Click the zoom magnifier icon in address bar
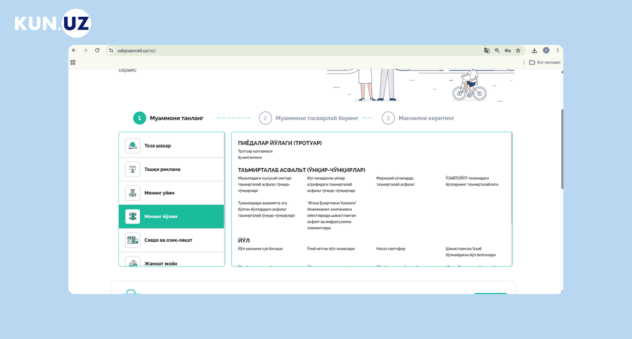 [497, 50]
